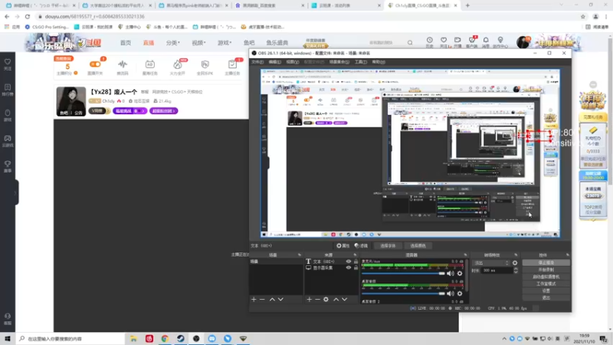Open transition properties gear icon
This screenshot has width=613, height=345.
click(515, 263)
